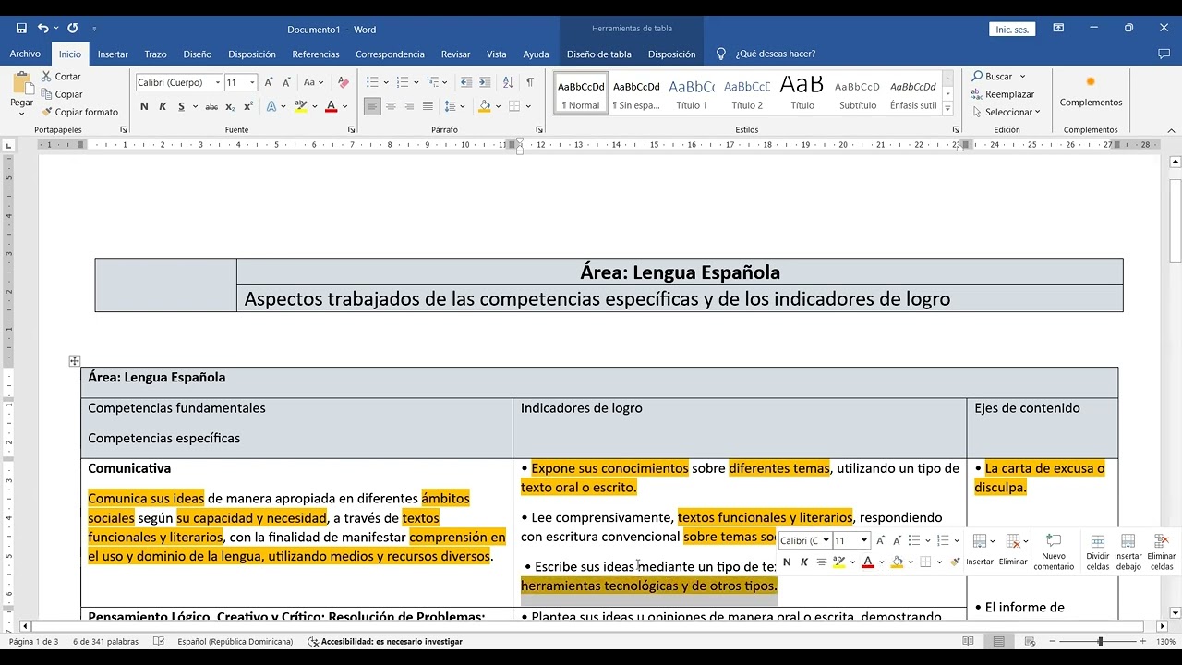Center align the paragraph

[391, 106]
